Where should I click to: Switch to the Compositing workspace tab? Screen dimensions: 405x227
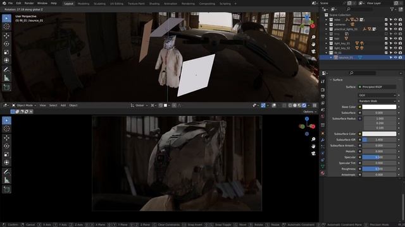click(207, 4)
